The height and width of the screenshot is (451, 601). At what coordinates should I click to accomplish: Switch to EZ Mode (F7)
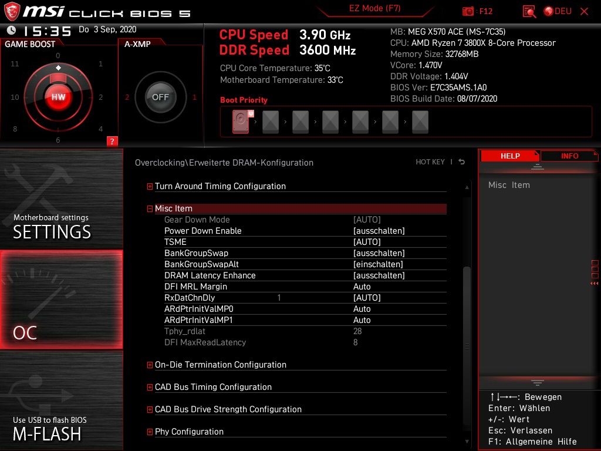374,8
